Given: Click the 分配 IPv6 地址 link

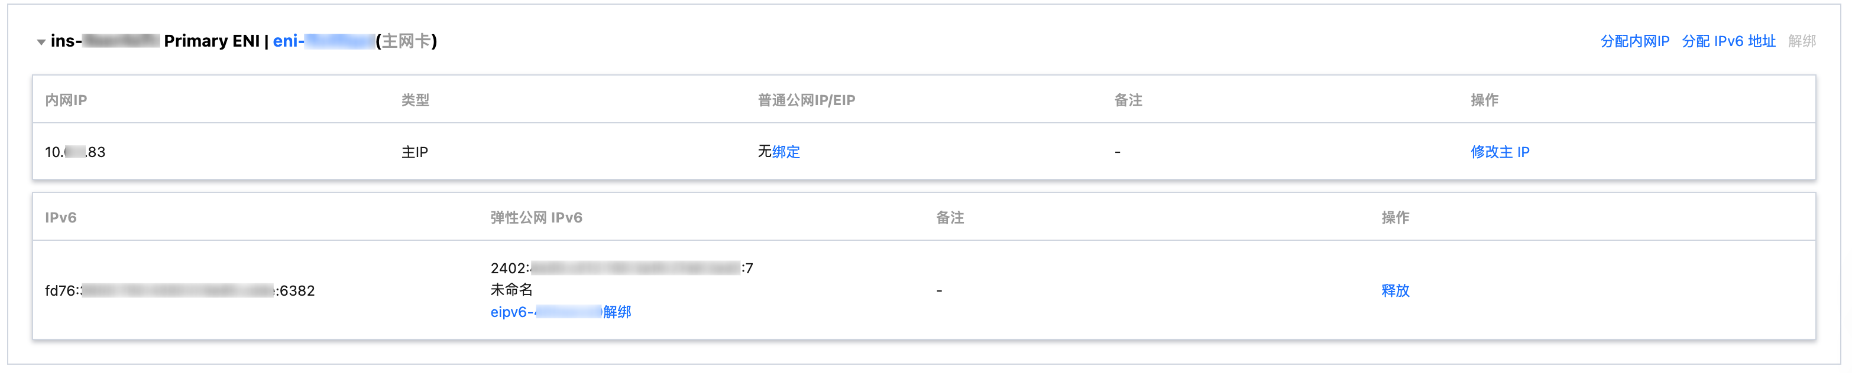Looking at the screenshot, I should click(1728, 41).
